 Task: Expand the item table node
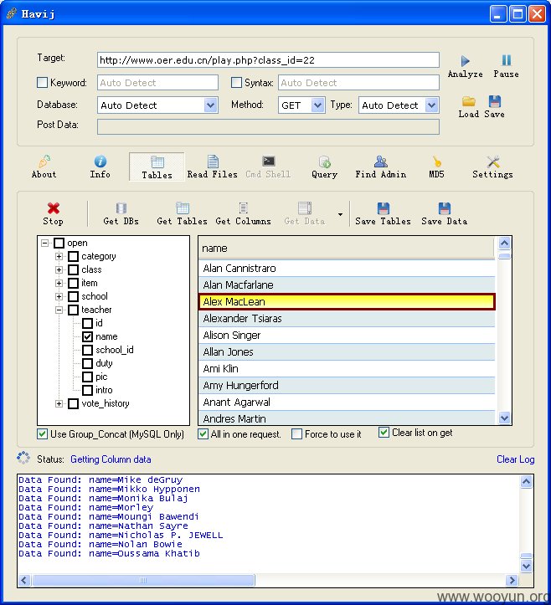pyautogui.click(x=59, y=283)
